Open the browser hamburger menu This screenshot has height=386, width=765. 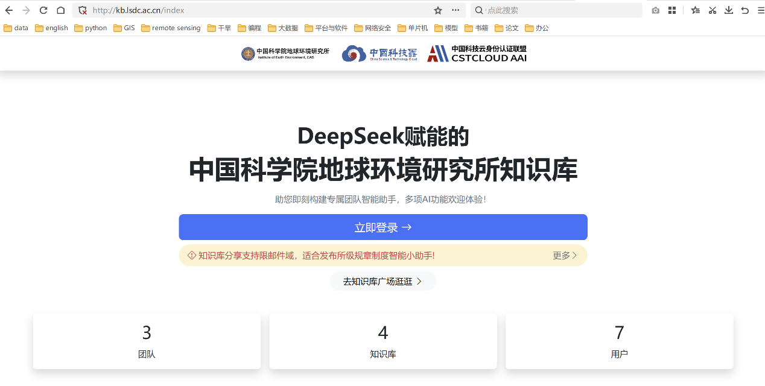click(760, 10)
